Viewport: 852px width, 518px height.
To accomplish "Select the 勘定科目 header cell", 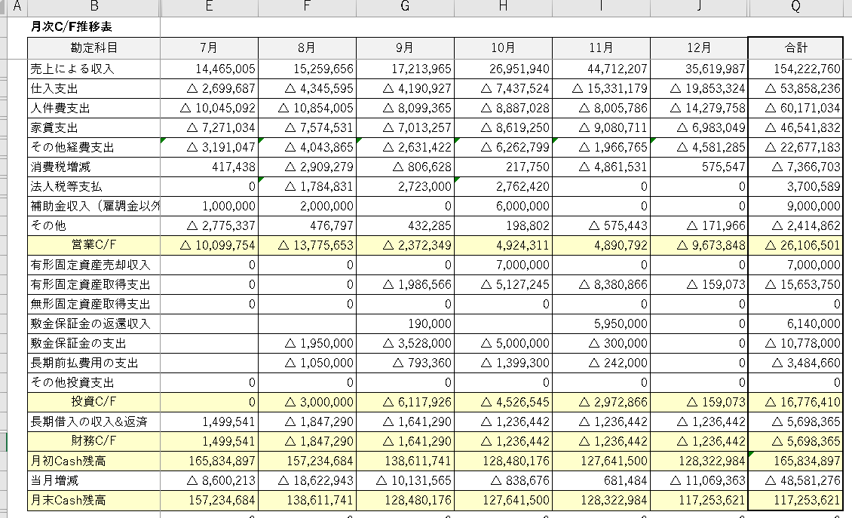I will (x=93, y=48).
